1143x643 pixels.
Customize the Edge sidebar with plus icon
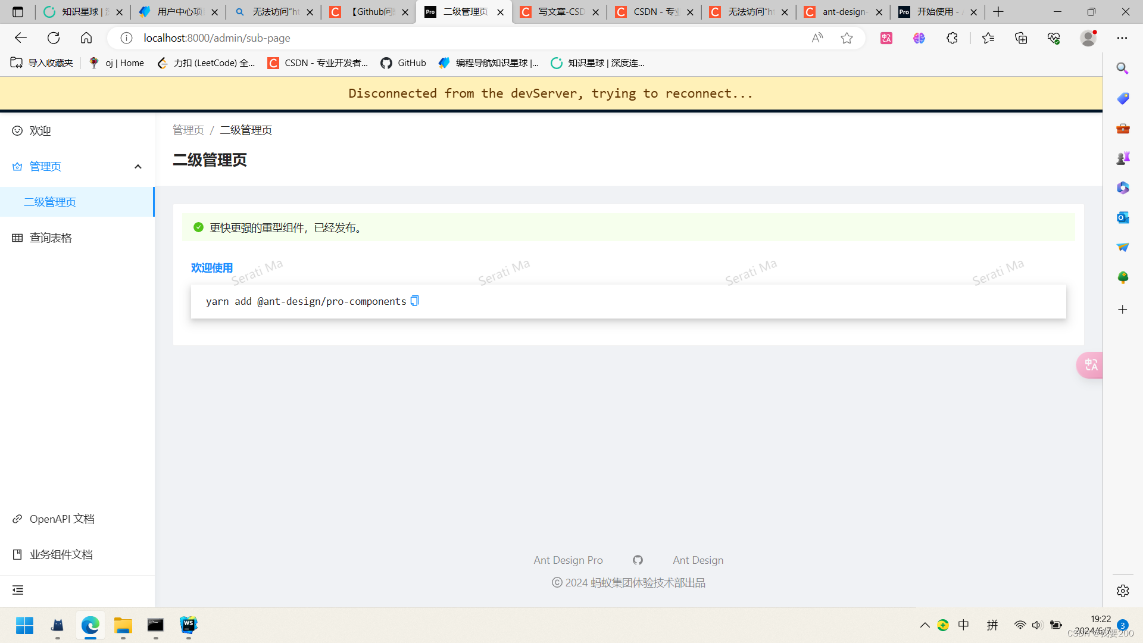(x=1123, y=309)
